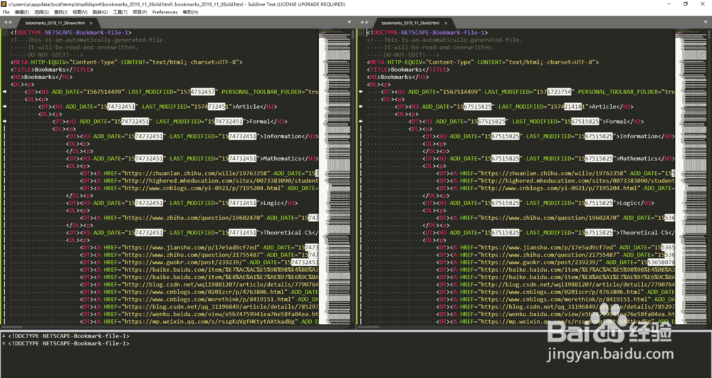Click highlighted value 4732457 in 26new.html pane
Screen dimensions: 712x378
click(202, 92)
